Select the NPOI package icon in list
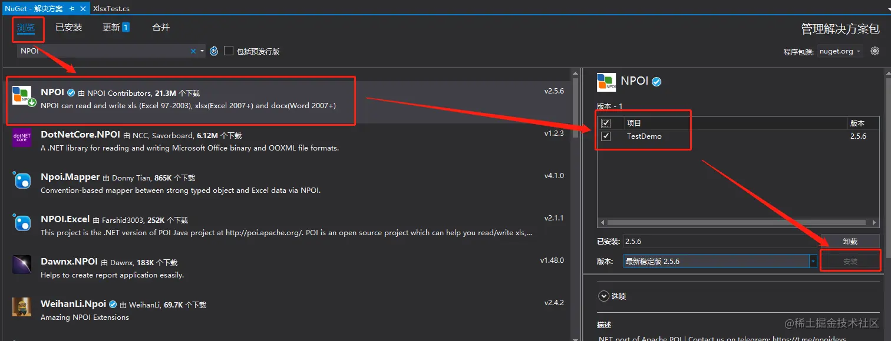 pyautogui.click(x=23, y=96)
